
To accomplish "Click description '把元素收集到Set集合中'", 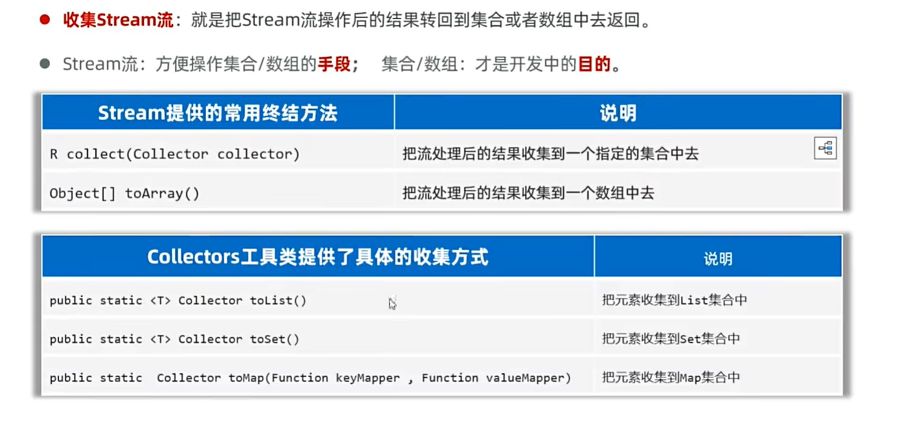I will click(671, 339).
